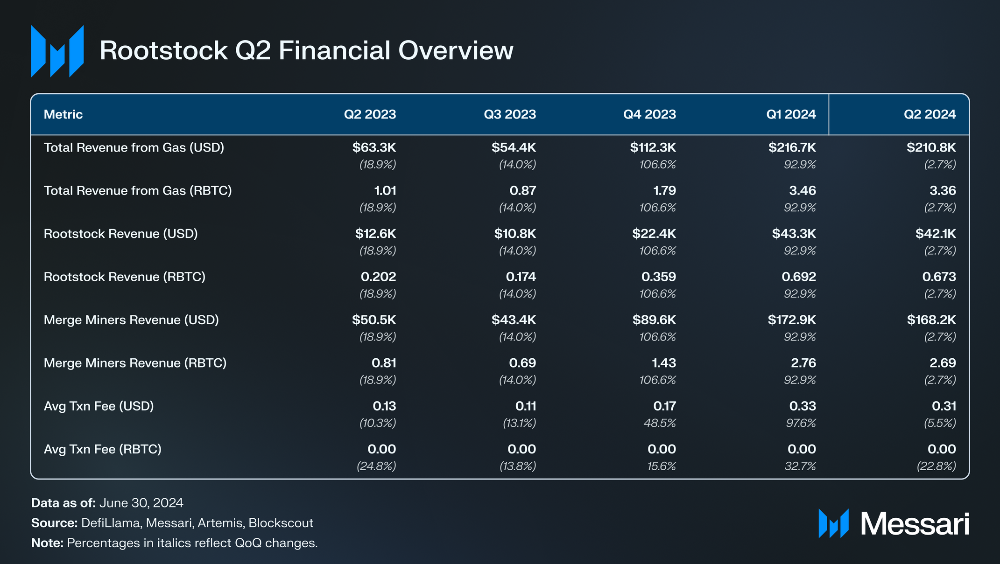Select the 'Q2 2024' column header
Viewport: 1000px width, 564px height.
pos(930,114)
